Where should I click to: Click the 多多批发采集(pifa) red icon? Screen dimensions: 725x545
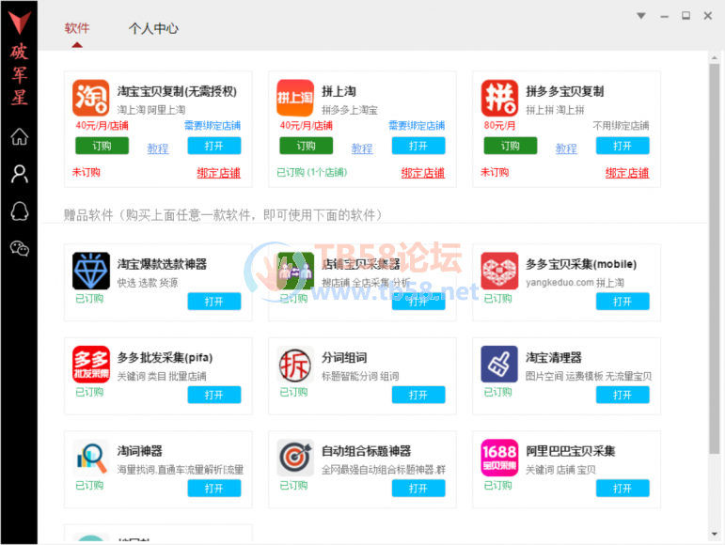coord(91,365)
